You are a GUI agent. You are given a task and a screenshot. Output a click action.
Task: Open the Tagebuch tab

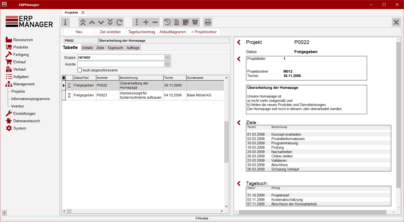tap(115, 48)
